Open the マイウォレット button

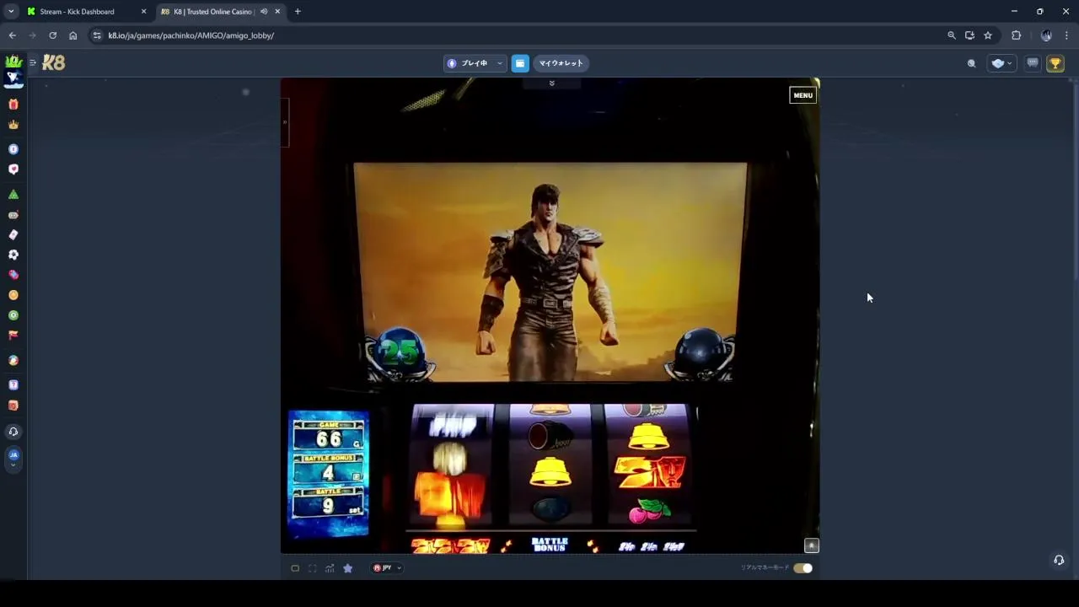point(561,63)
